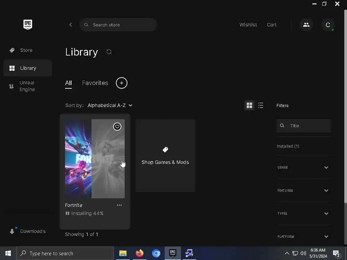
Task: Expand the Features filter
Action: pyautogui.click(x=303, y=191)
